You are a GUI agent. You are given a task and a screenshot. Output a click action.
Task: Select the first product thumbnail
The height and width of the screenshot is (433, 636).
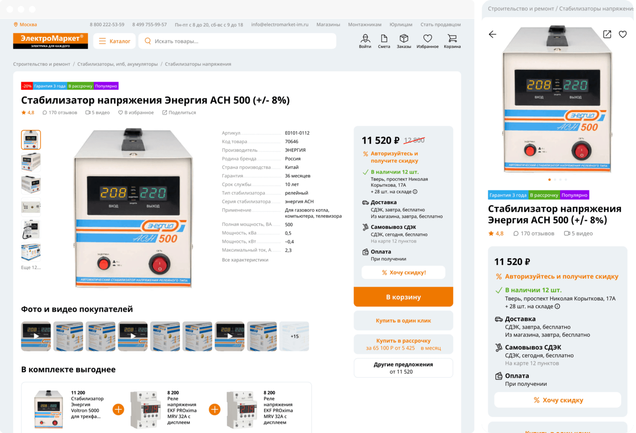pyautogui.click(x=31, y=140)
